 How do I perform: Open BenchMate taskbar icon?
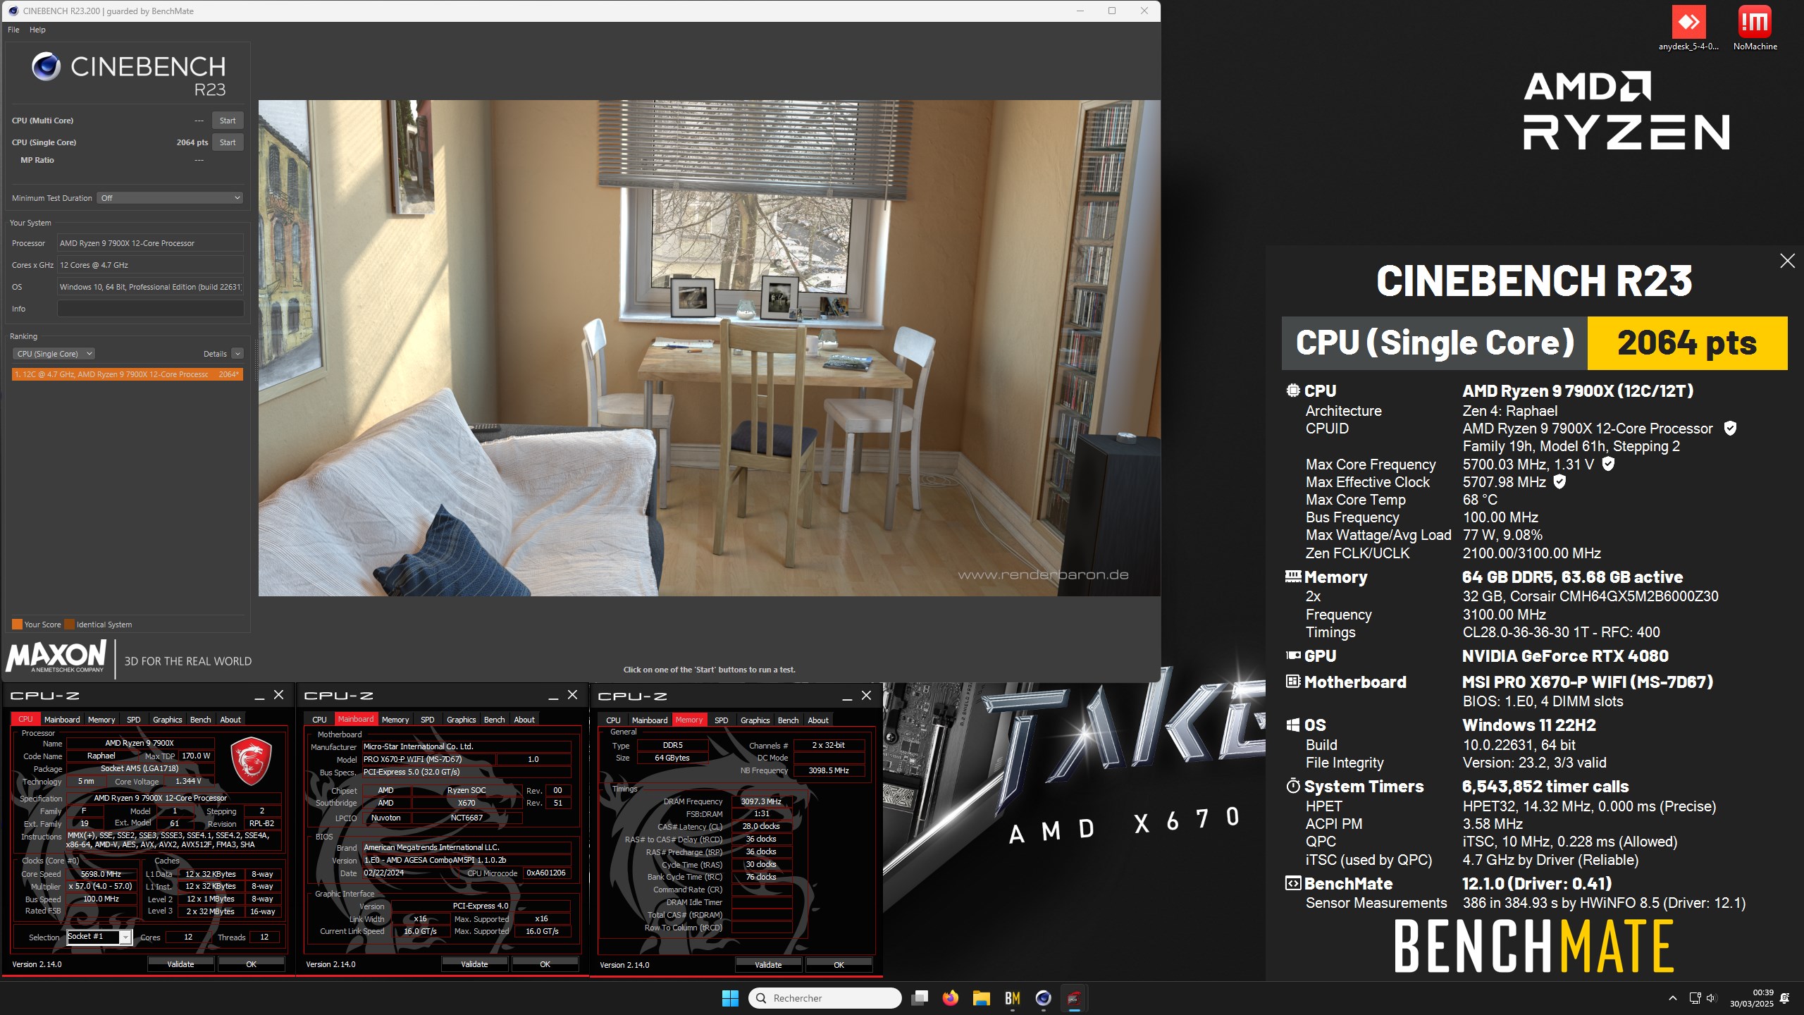click(x=1013, y=998)
